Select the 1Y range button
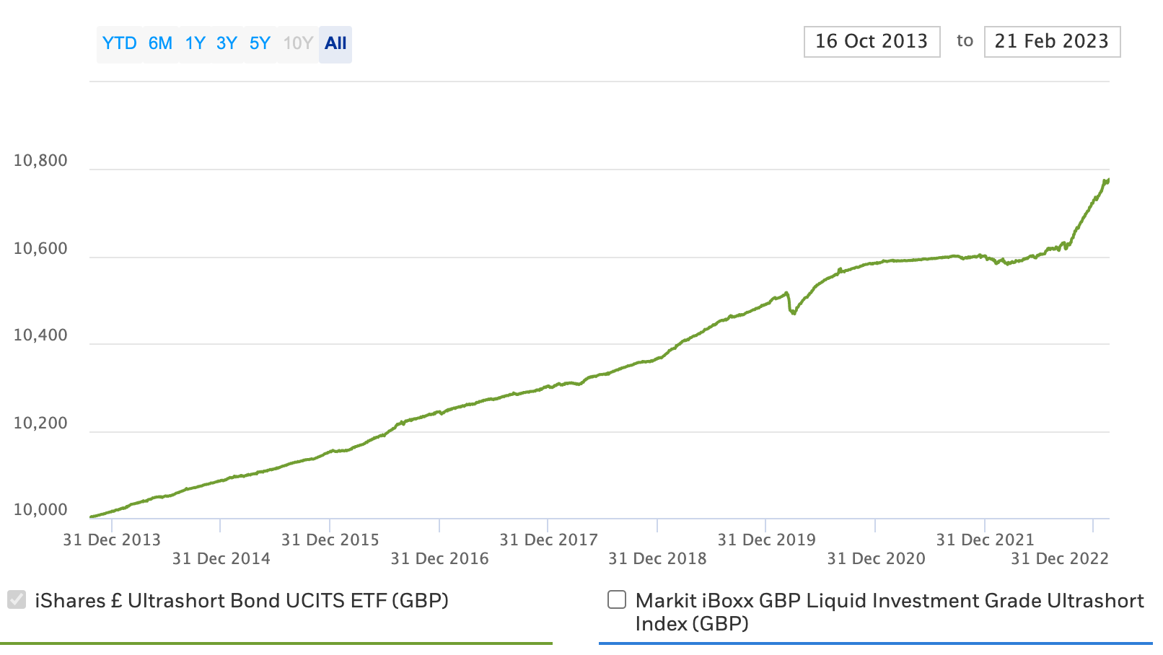 pos(195,44)
